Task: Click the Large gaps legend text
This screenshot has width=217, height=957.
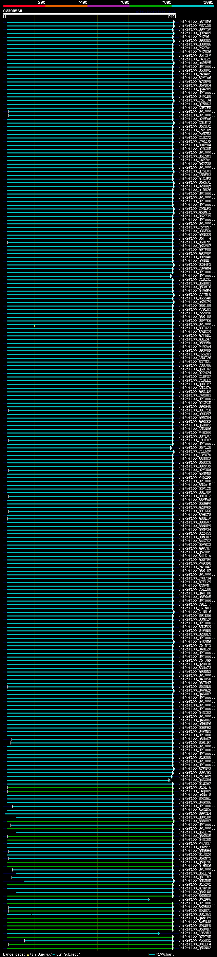Action: pyautogui.click(x=42, y=954)
